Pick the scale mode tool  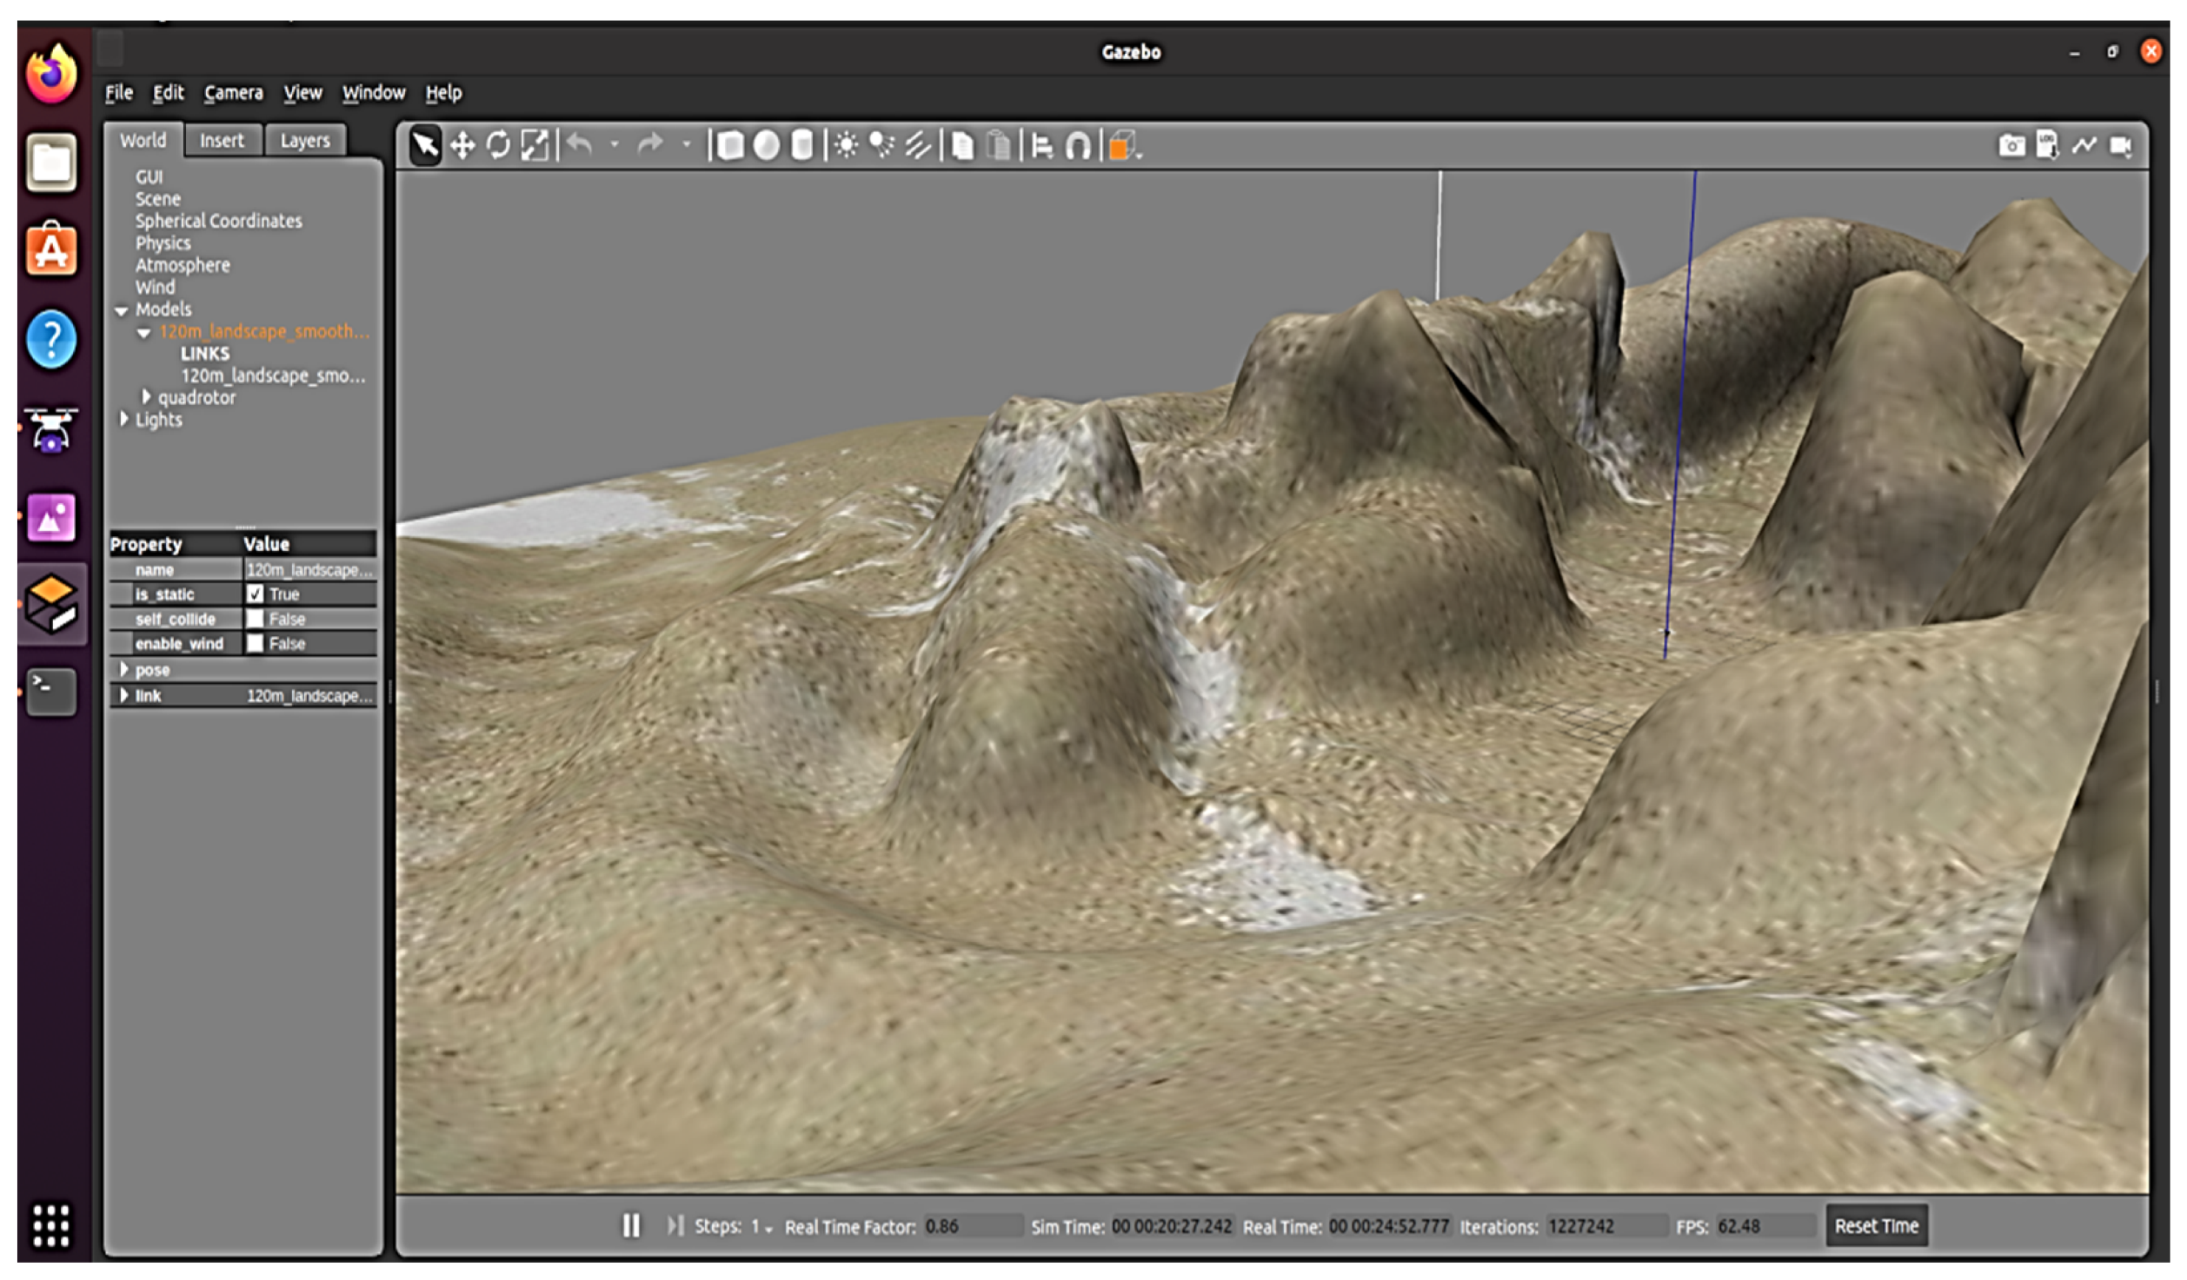pos(535,146)
